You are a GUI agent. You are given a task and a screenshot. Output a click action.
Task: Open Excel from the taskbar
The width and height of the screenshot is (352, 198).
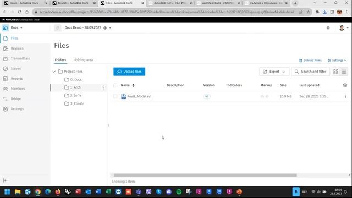[x=108, y=192]
